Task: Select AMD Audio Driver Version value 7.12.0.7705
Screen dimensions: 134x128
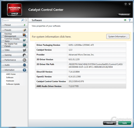Action: [74, 86]
